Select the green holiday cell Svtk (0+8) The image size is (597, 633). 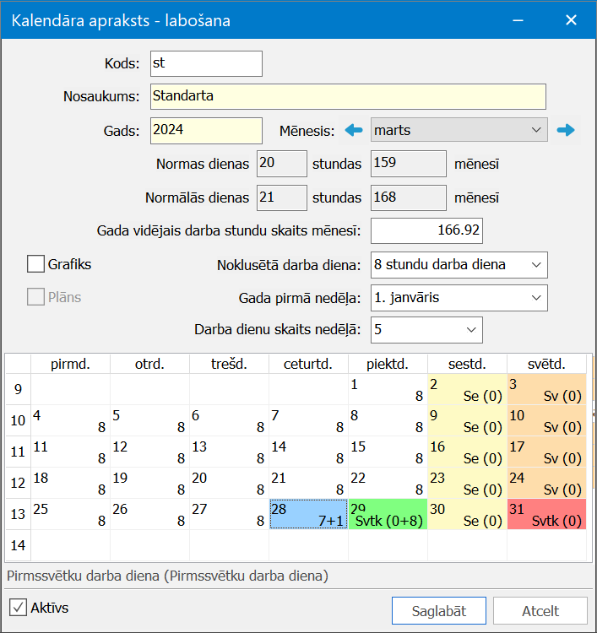tap(388, 514)
